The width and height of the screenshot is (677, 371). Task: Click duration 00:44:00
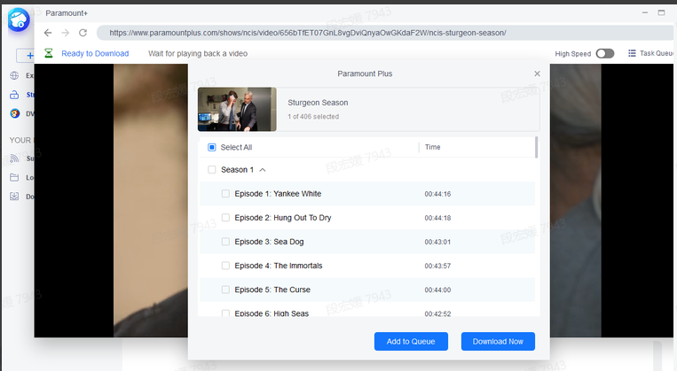[x=437, y=290]
